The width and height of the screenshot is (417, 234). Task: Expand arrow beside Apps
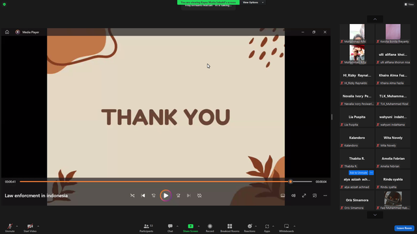[273, 226]
